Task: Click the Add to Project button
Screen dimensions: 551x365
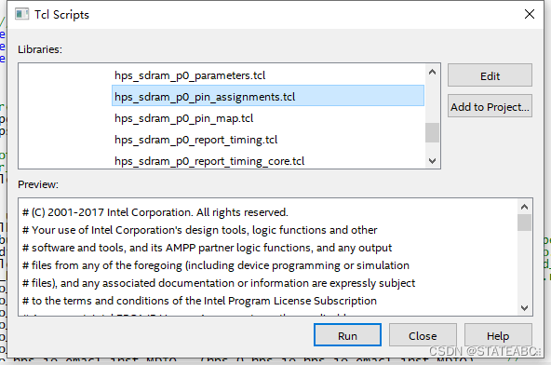Action: (x=490, y=106)
